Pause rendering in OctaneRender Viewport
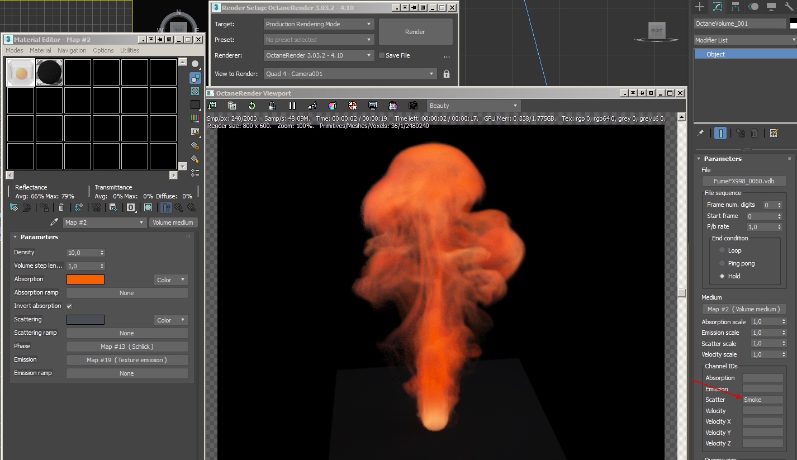 pyautogui.click(x=292, y=106)
